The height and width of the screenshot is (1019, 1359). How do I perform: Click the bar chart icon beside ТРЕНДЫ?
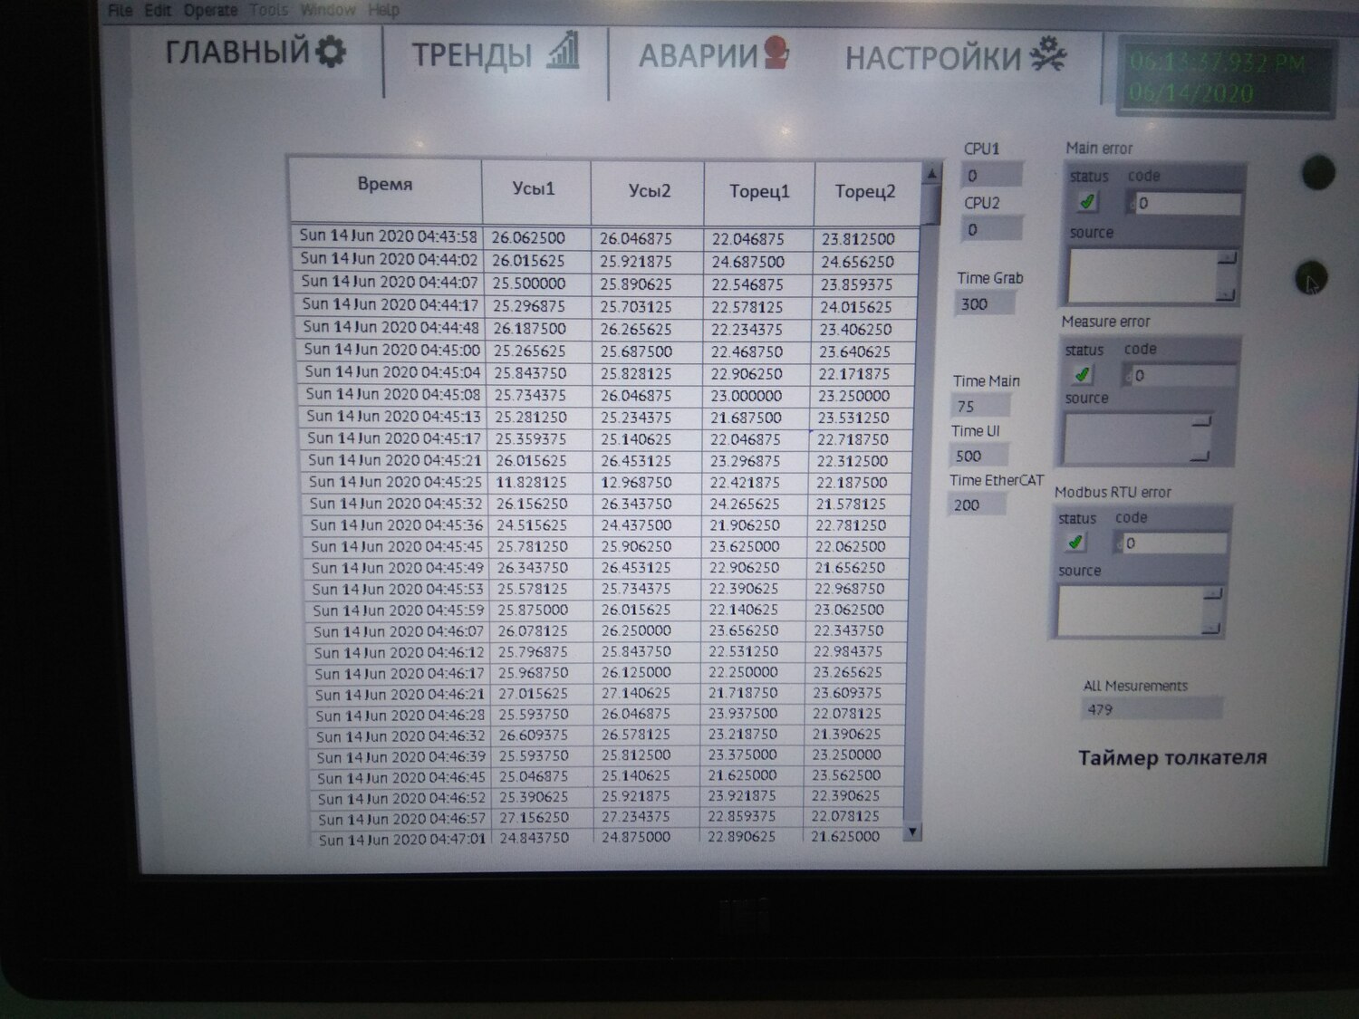pyautogui.click(x=563, y=51)
